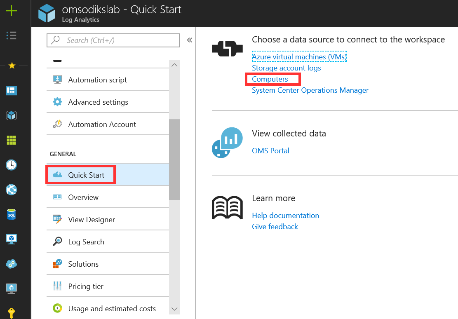Open the Cloud services gear-cloud icon
Screen dimensions: 458x319
point(12,264)
